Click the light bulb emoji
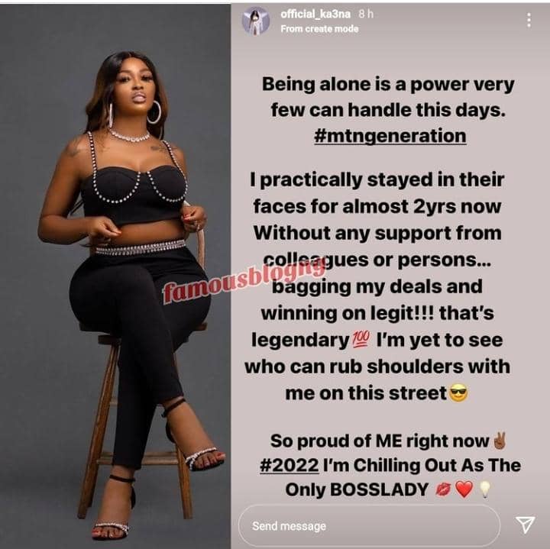This screenshot has height=549, width=550. [484, 489]
